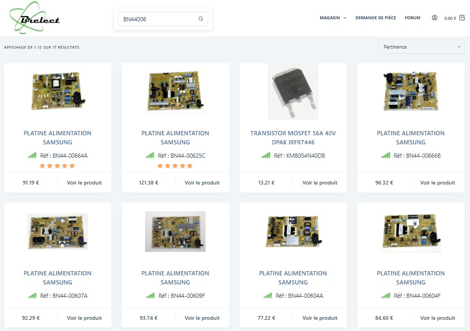Open BN44-00604A product image
This screenshot has height=331, width=470.
click(293, 231)
